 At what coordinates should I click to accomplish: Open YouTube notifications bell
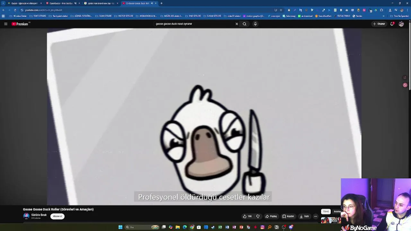(x=392, y=24)
